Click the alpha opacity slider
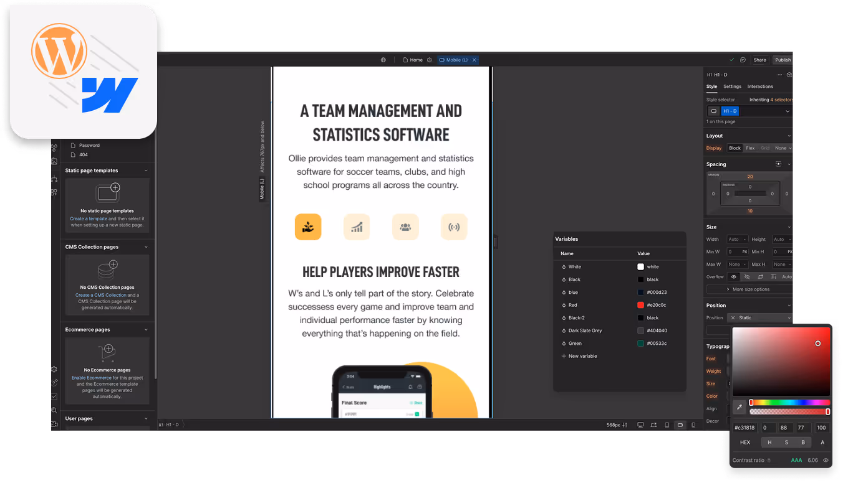Viewport: 843px width, 483px height. click(789, 411)
